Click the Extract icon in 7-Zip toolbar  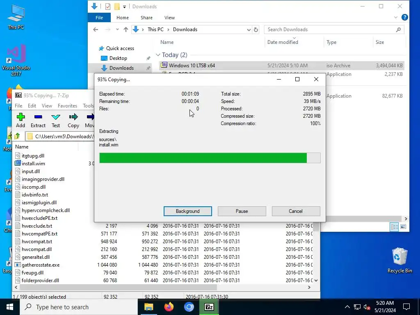tap(38, 117)
